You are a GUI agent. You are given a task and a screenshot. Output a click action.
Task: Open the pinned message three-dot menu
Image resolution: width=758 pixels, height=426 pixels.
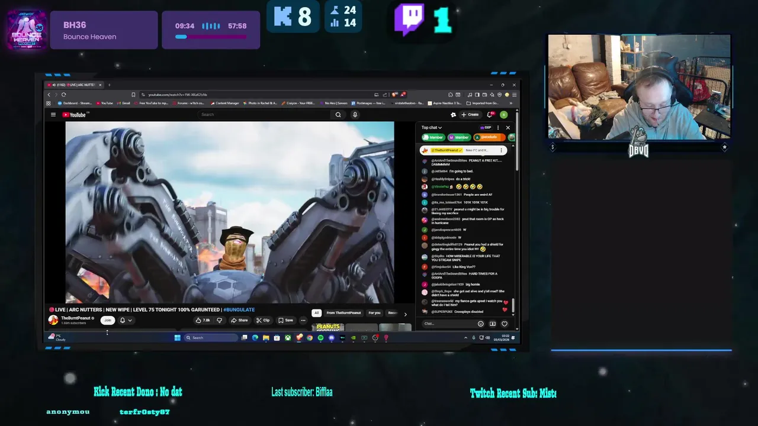coord(501,150)
